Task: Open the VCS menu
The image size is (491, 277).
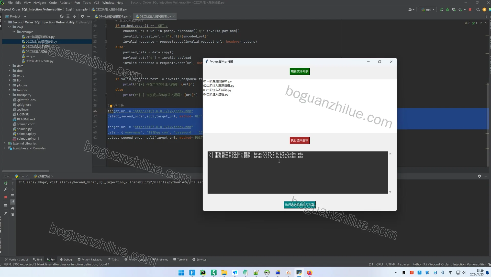Action: (96, 3)
